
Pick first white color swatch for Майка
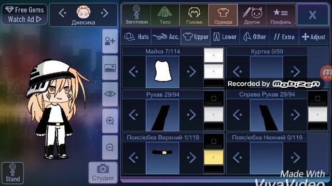(x=214, y=55)
